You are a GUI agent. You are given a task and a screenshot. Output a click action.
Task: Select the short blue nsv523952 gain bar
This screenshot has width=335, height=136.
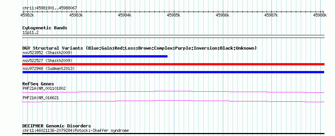(95, 56)
